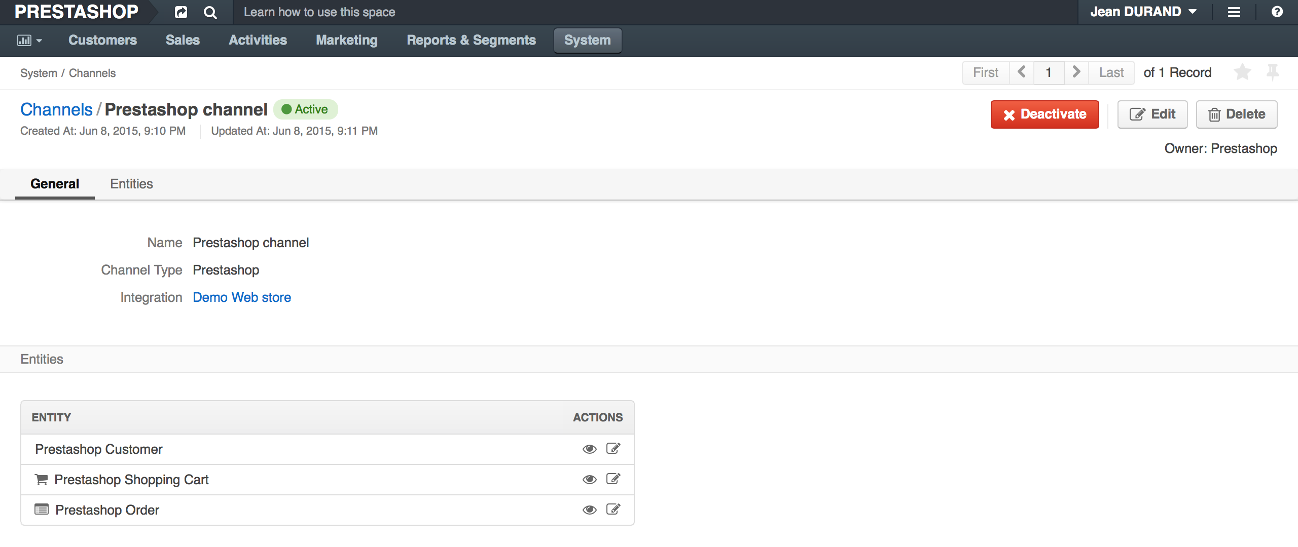Click the Channels breadcrumb in top path
The width and height of the screenshot is (1298, 547).
click(x=92, y=73)
